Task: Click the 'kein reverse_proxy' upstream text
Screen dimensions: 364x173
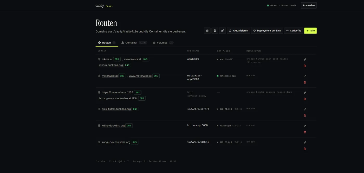Action: pyautogui.click(x=197, y=94)
